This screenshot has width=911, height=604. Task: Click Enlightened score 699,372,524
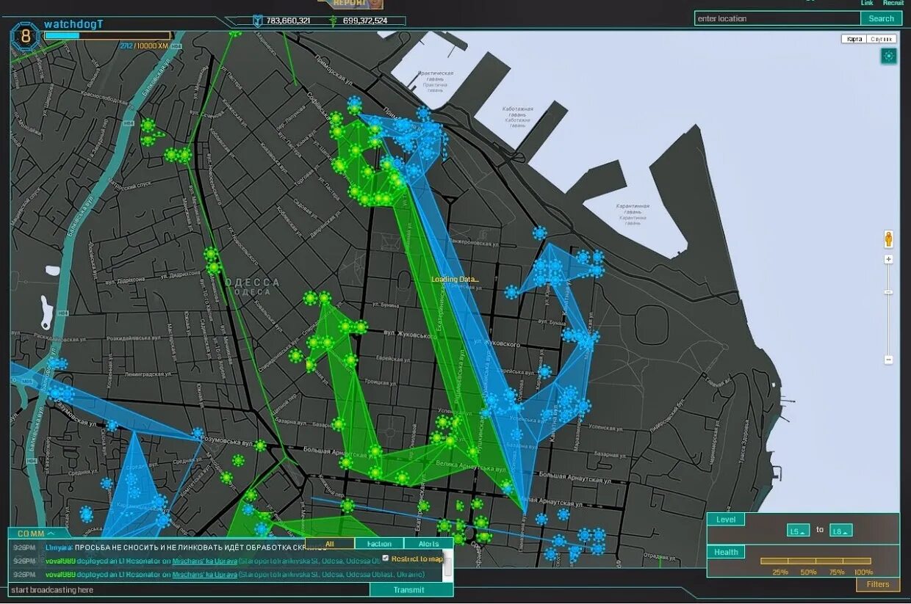point(365,21)
